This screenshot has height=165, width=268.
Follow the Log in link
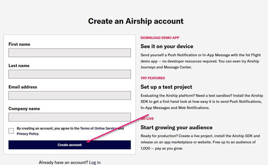[x=95, y=162]
